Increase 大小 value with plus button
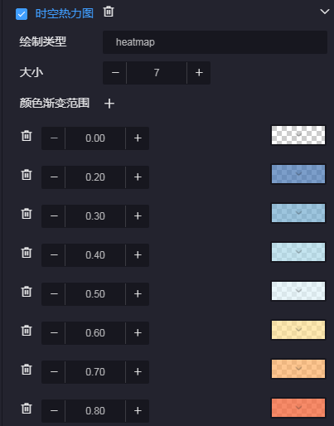Image resolution: width=334 pixels, height=426 pixels. click(x=199, y=73)
